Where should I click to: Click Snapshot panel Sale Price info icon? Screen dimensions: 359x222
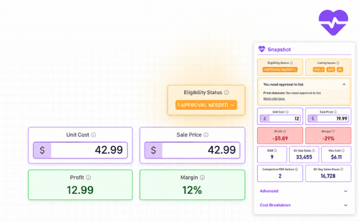tap(335, 112)
